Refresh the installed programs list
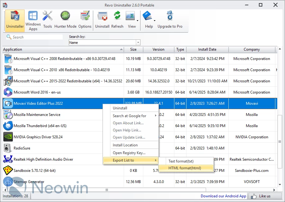 click(x=117, y=16)
